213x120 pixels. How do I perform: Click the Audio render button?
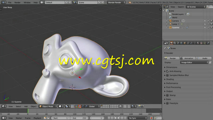203,58
